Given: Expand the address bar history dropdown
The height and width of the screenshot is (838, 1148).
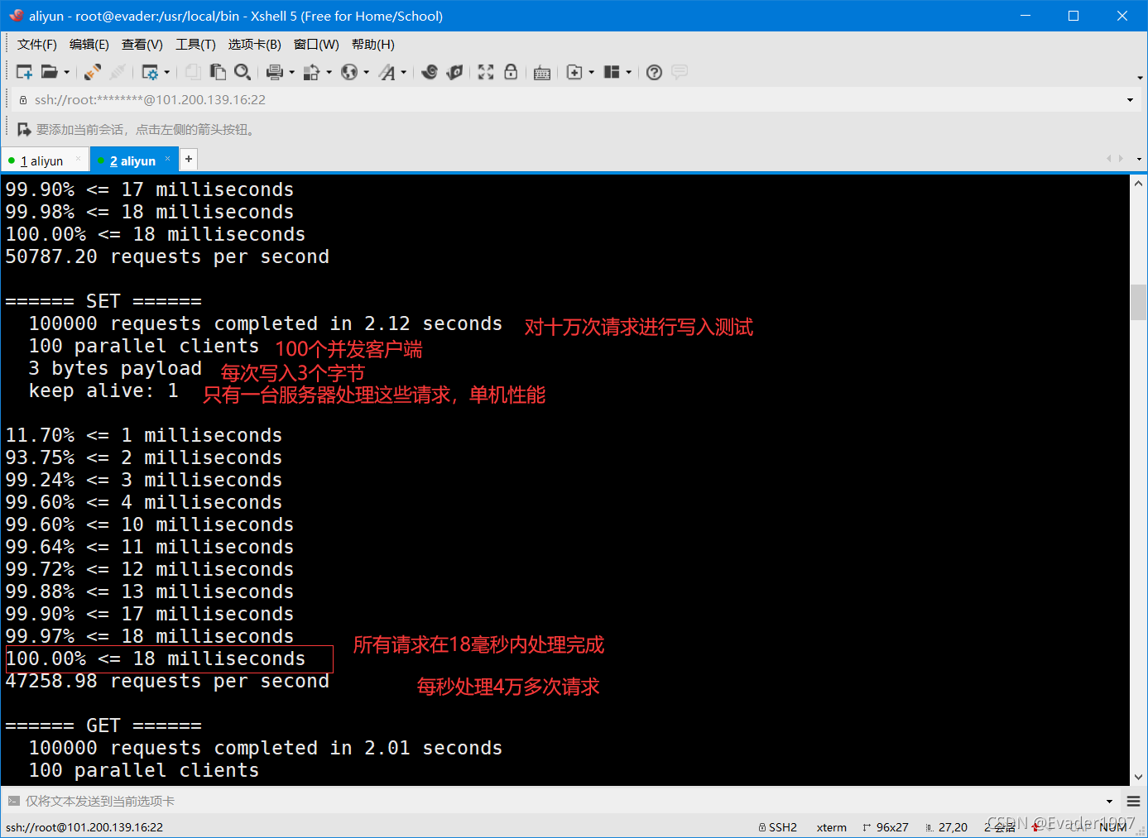Looking at the screenshot, I should pyautogui.click(x=1130, y=100).
